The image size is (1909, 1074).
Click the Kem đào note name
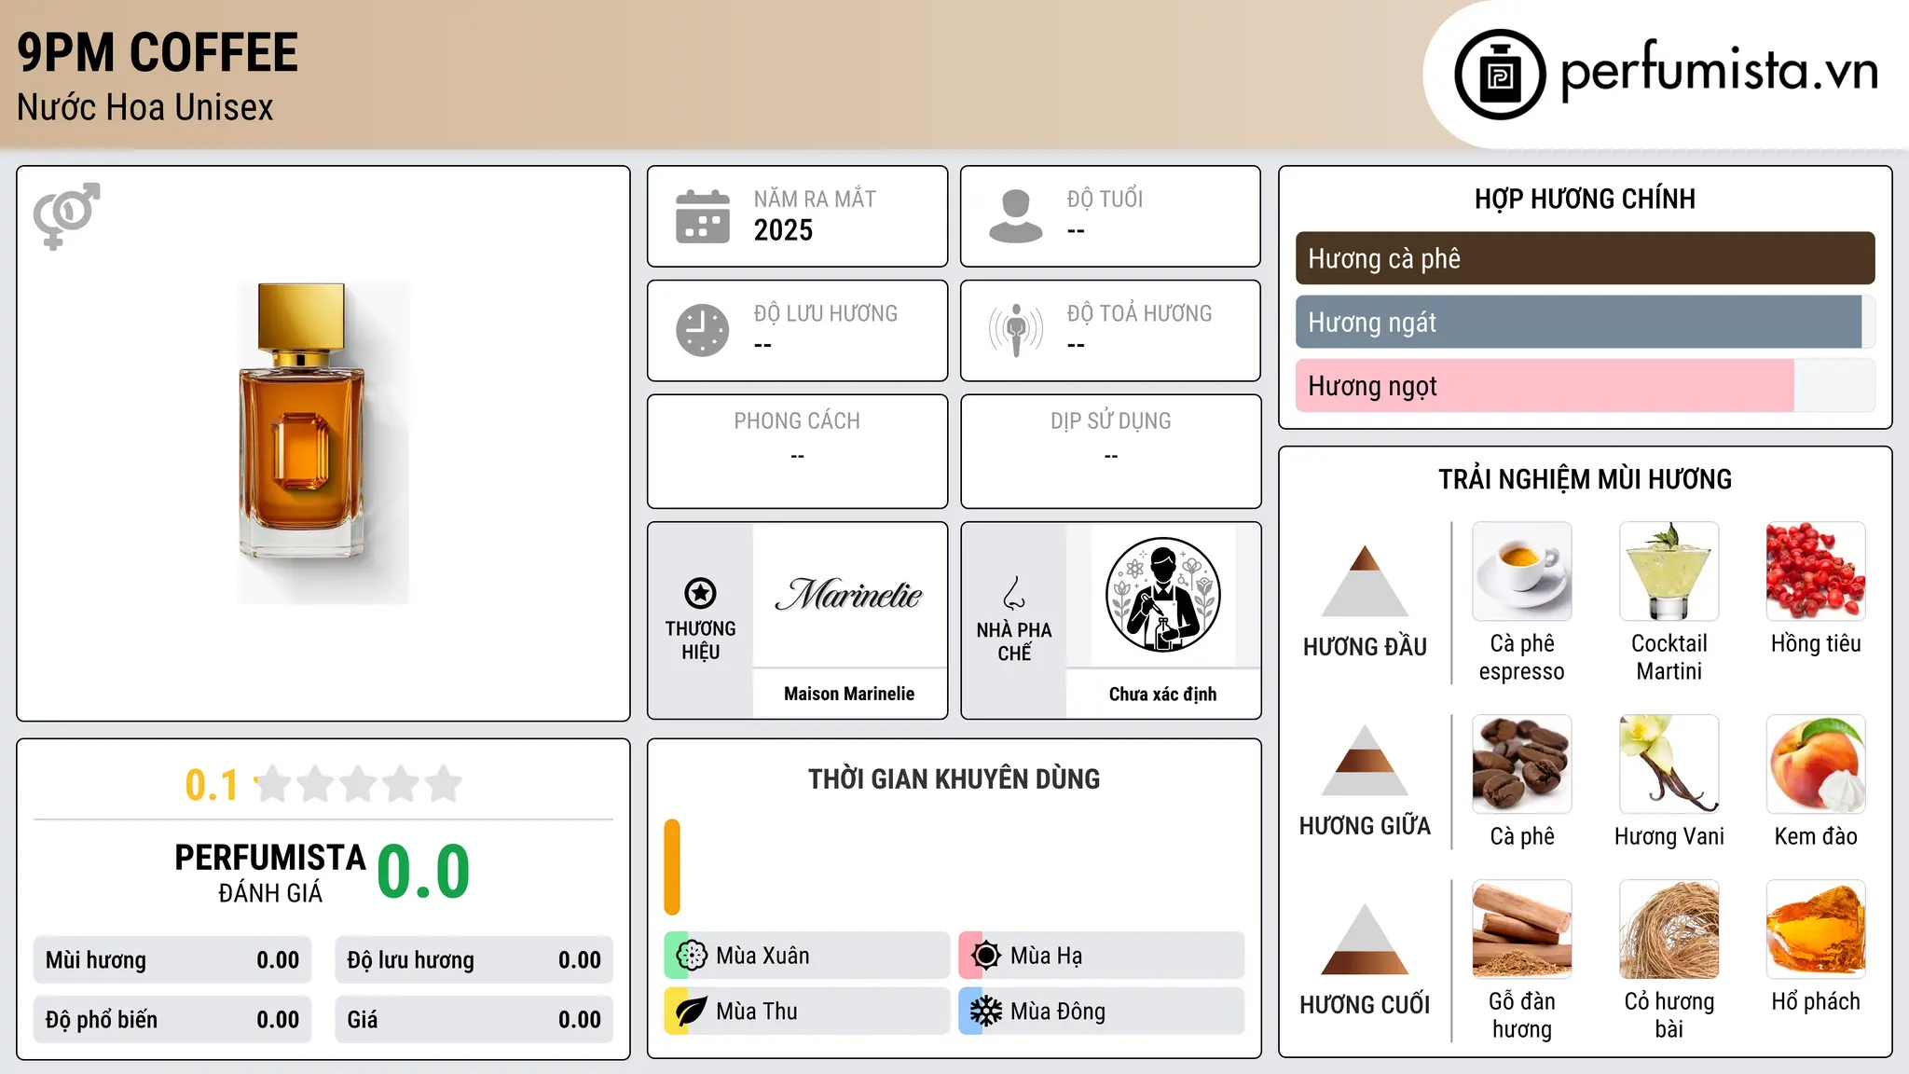pyautogui.click(x=1816, y=836)
